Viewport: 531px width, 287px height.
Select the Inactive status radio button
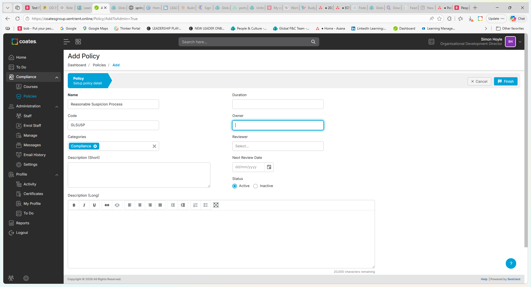(256, 186)
